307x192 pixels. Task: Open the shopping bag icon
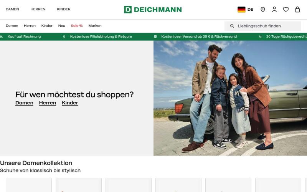click(297, 9)
